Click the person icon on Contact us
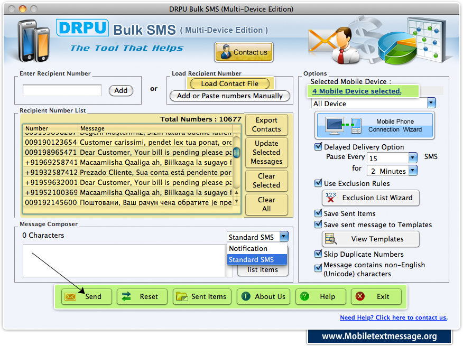Screen dimensions: 463x346 click(x=226, y=52)
